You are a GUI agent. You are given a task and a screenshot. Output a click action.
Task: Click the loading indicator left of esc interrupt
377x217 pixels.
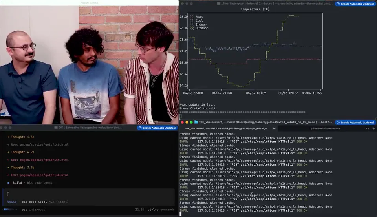point(10,210)
